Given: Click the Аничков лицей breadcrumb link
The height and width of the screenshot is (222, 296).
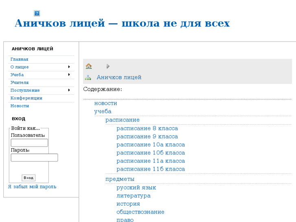Looking at the screenshot, I should [x=119, y=77].
